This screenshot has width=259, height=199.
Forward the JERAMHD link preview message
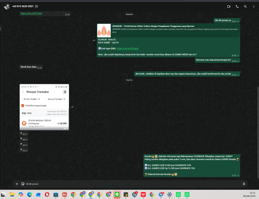[x=94, y=40]
